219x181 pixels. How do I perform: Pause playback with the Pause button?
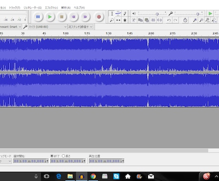coord(38,17)
